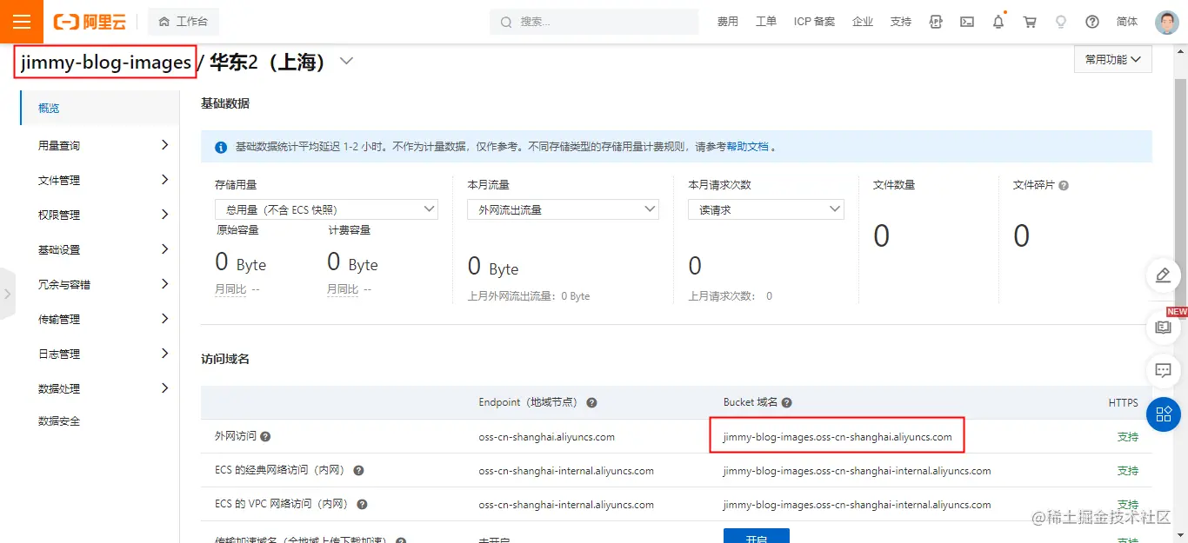The image size is (1188, 543).
Task: Open the 支持 top menu
Action: coord(901,22)
